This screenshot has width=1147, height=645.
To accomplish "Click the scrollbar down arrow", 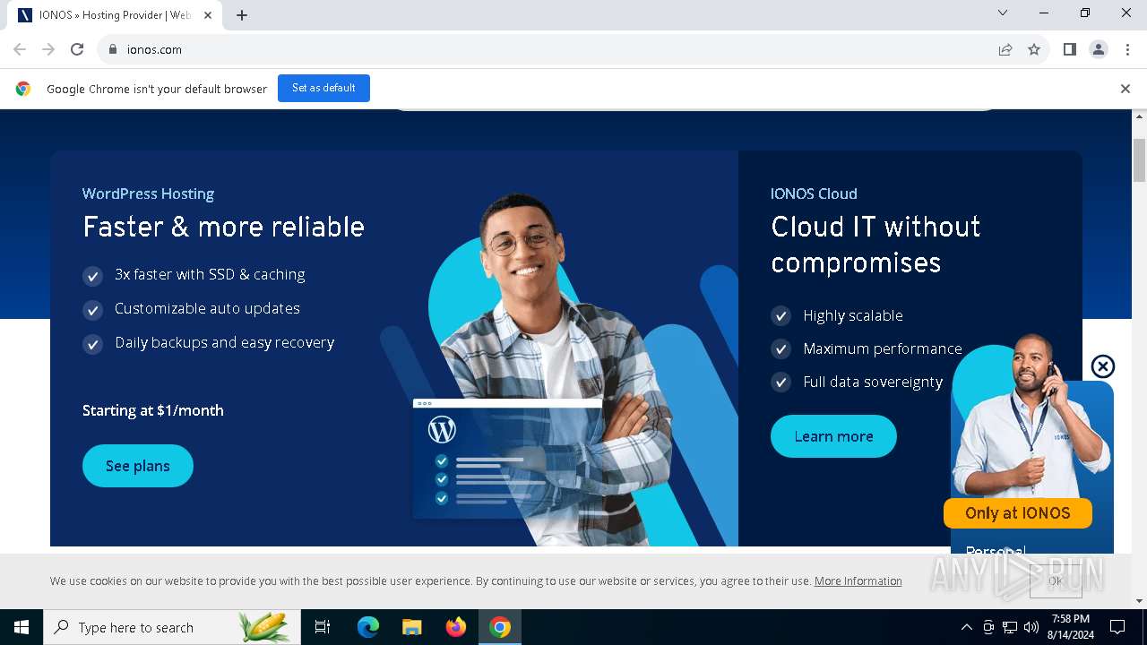I will point(1140,601).
